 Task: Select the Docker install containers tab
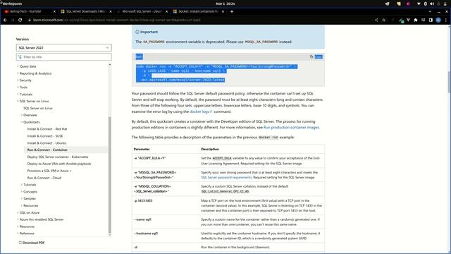[198, 11]
